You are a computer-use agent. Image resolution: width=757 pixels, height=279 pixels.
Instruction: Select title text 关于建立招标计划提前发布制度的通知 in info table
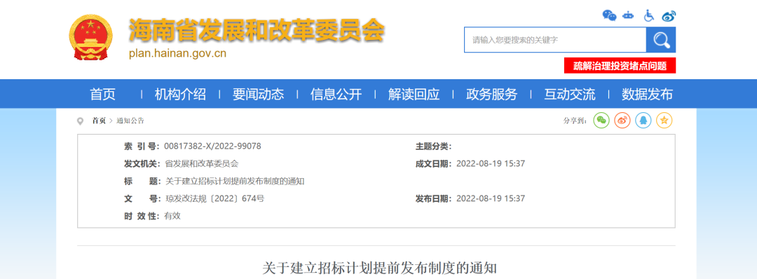click(235, 182)
